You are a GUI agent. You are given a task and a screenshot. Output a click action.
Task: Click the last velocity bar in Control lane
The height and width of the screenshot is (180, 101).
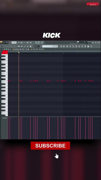coord(93,128)
